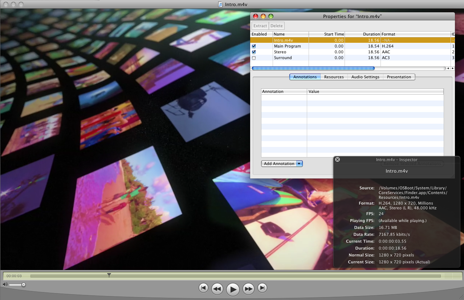Select the Main Program track name
The height and width of the screenshot is (300, 464).
coord(287,46)
